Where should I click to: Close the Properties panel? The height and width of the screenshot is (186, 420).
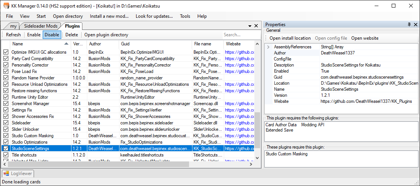[415, 25]
